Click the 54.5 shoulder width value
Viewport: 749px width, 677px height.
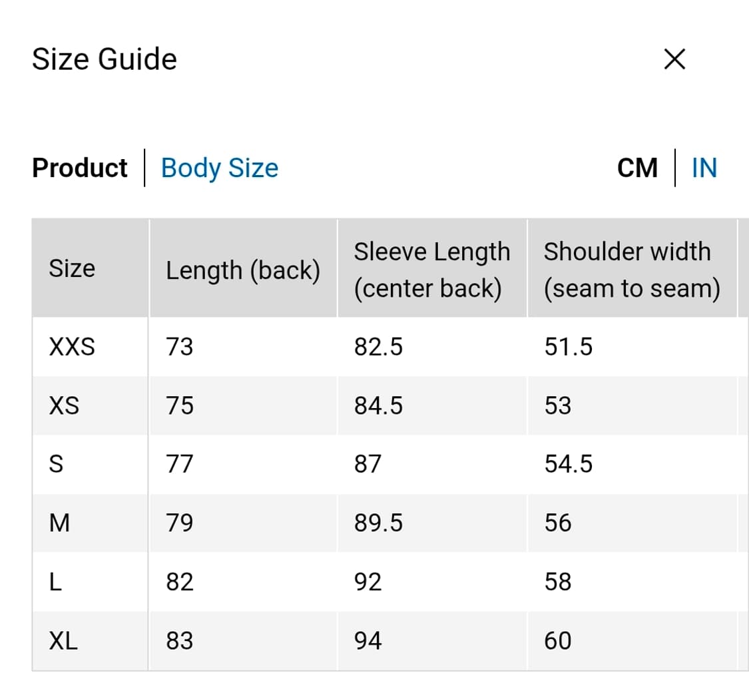568,464
